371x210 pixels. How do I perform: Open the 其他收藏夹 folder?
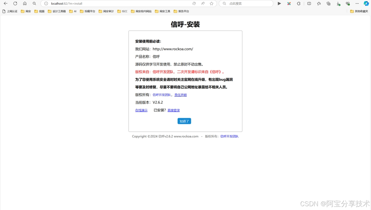(x=359, y=11)
